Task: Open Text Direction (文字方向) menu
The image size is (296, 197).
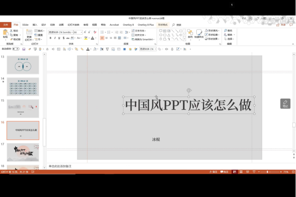Action: (x=139, y=31)
